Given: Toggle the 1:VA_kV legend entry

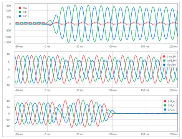Looking at the screenshot, I should pos(169,56).
